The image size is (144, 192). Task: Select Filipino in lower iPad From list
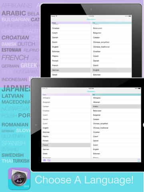66,136
